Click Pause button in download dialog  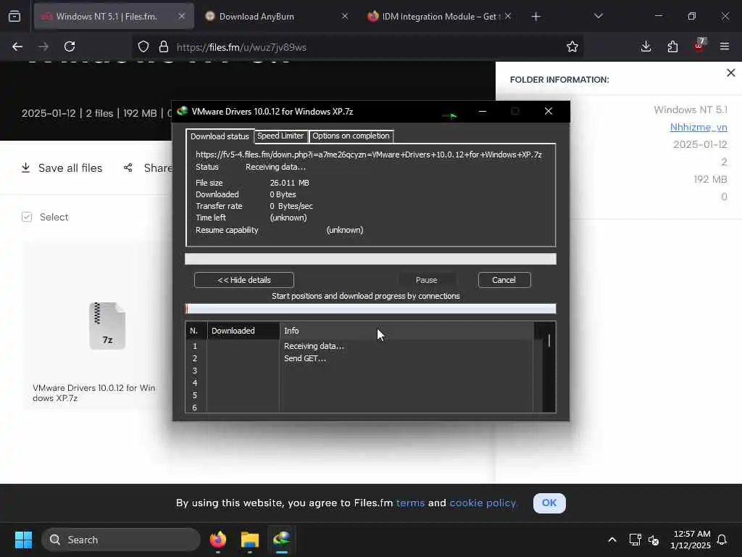(426, 280)
